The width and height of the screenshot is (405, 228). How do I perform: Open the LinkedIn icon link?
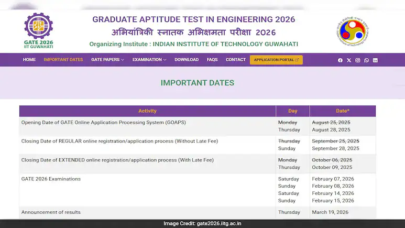coord(375,60)
